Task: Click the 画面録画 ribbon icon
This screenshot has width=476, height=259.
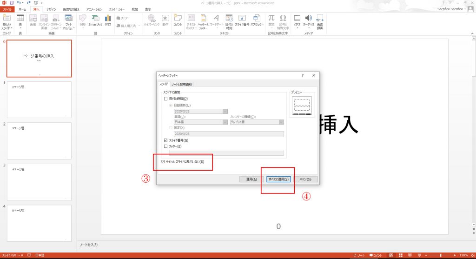Action: [320, 22]
